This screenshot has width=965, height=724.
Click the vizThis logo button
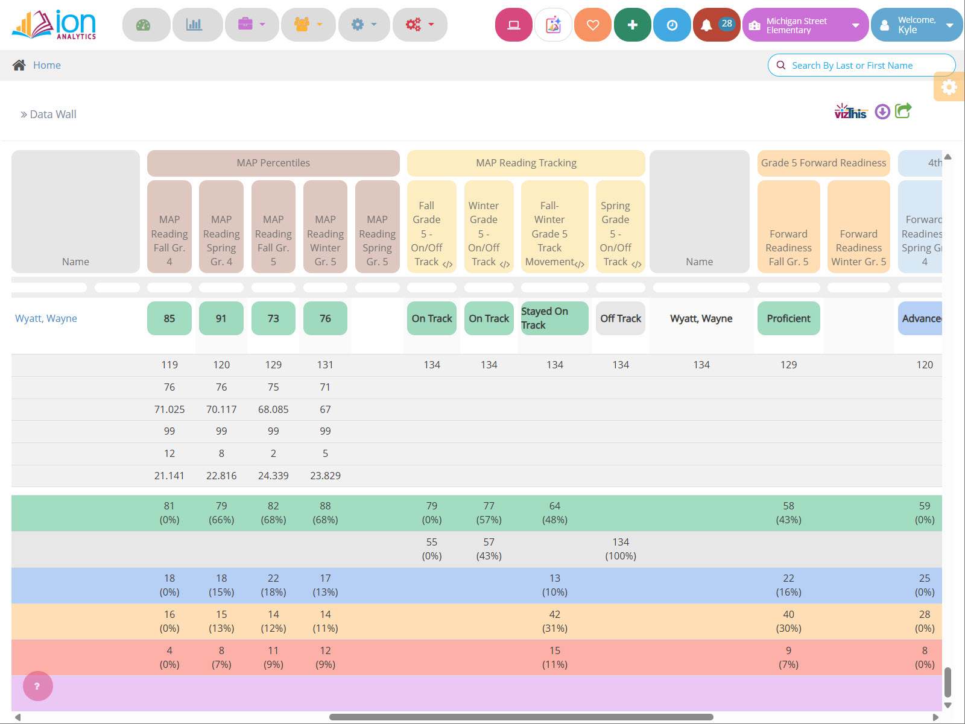point(850,112)
